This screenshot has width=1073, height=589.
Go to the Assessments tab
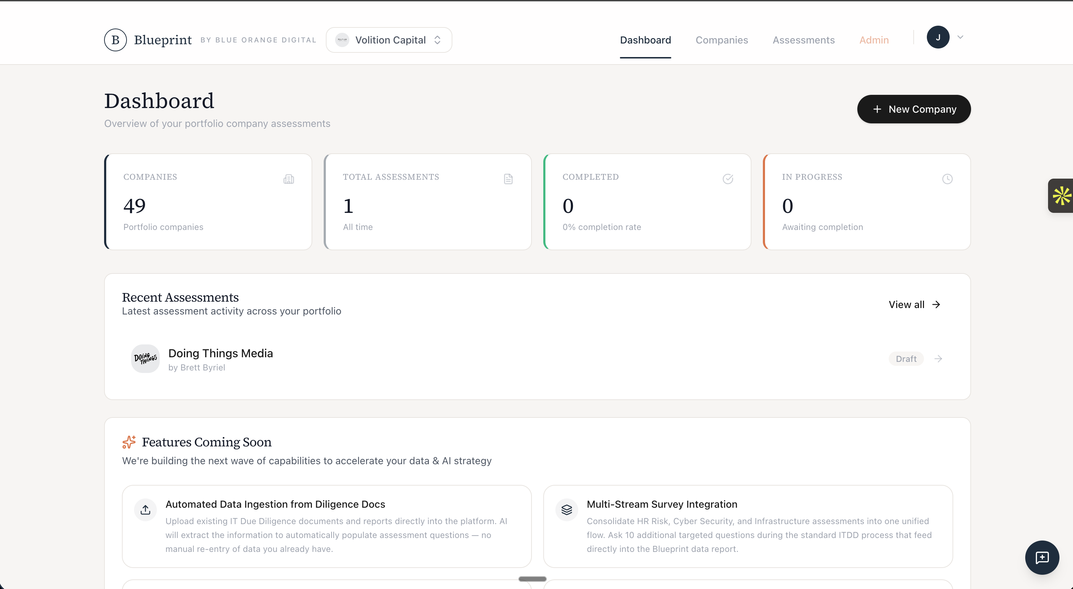[804, 40]
